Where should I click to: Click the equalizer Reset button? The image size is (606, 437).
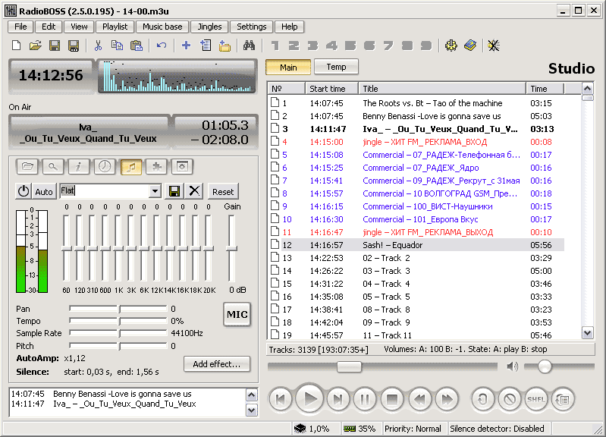[223, 191]
